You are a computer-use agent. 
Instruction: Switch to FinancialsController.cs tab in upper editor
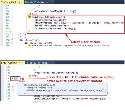point(36,2)
